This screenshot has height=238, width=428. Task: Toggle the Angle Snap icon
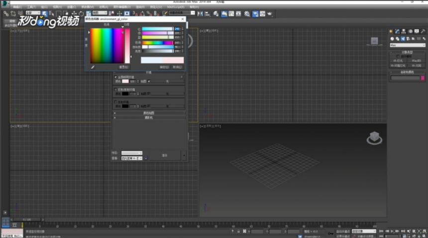142,13
